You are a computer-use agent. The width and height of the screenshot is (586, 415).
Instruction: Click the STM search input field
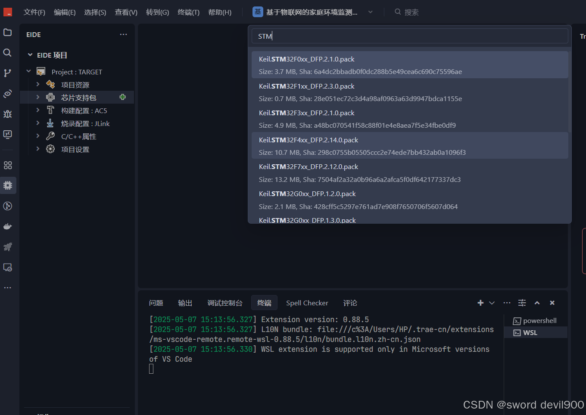point(409,36)
